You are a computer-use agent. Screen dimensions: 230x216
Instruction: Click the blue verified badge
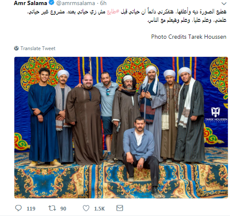tap(51, 3)
